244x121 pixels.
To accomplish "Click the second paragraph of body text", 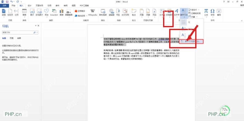I will pyautogui.click(x=142, y=55).
